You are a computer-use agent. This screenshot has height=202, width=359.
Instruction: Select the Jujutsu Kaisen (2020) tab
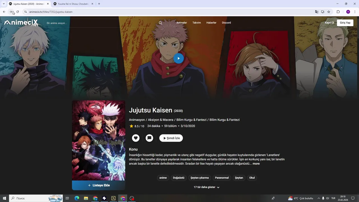(29, 4)
